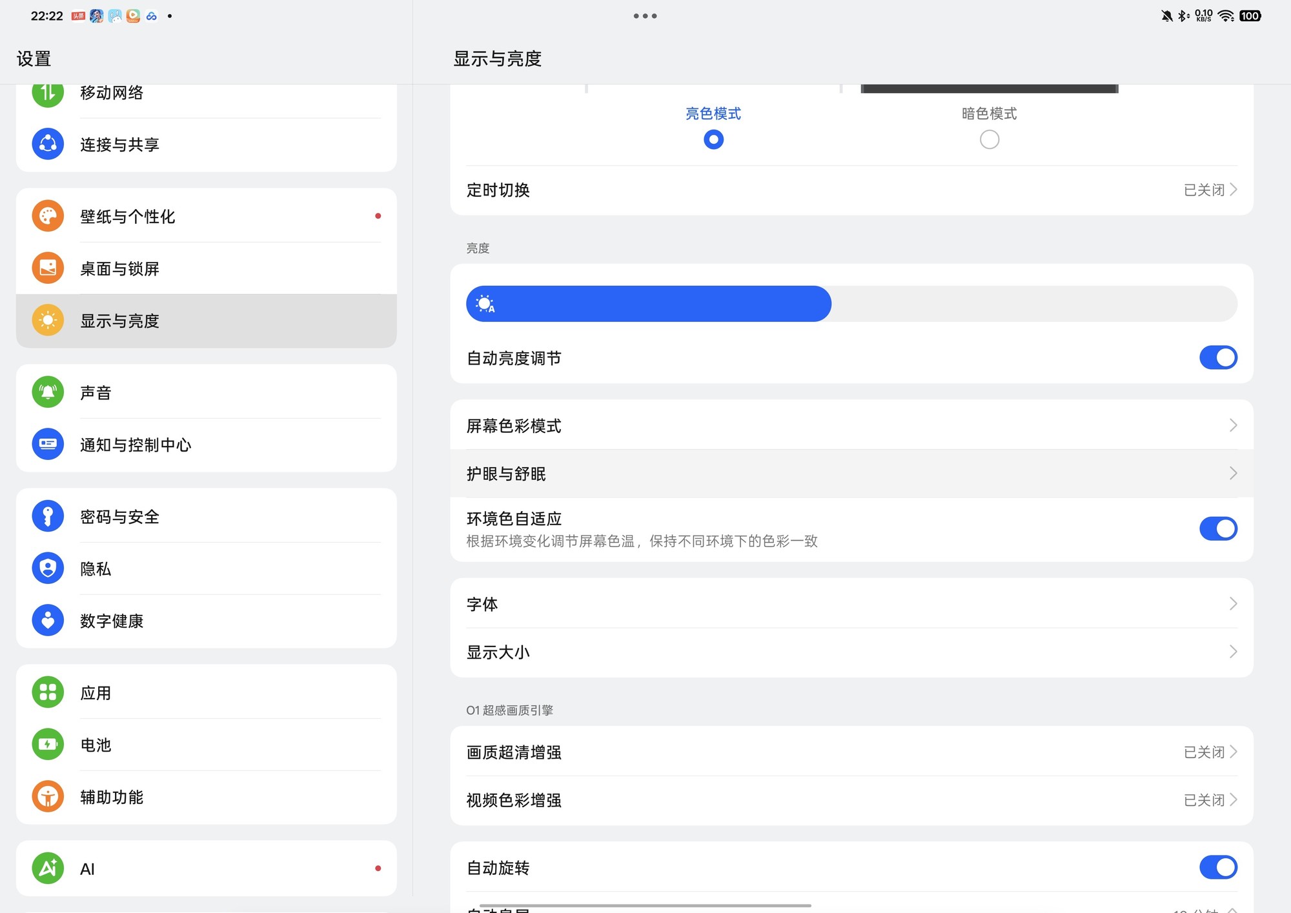Open 壁纸与个性化 using its palette icon
The width and height of the screenshot is (1291, 913).
coord(47,216)
